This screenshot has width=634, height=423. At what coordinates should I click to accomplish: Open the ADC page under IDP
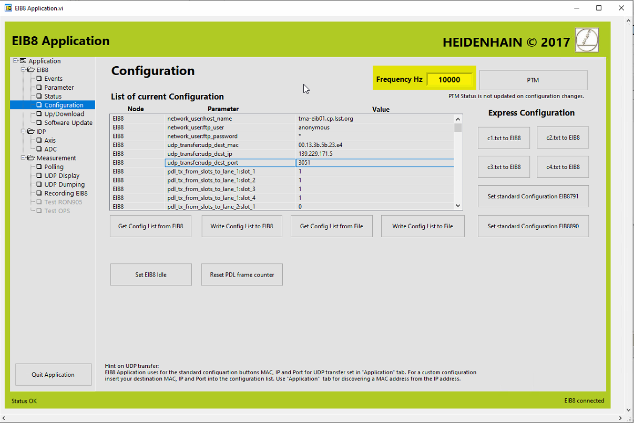[50, 149]
